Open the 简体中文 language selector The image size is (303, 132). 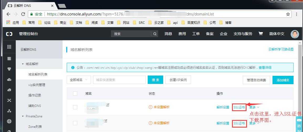pos(277,34)
